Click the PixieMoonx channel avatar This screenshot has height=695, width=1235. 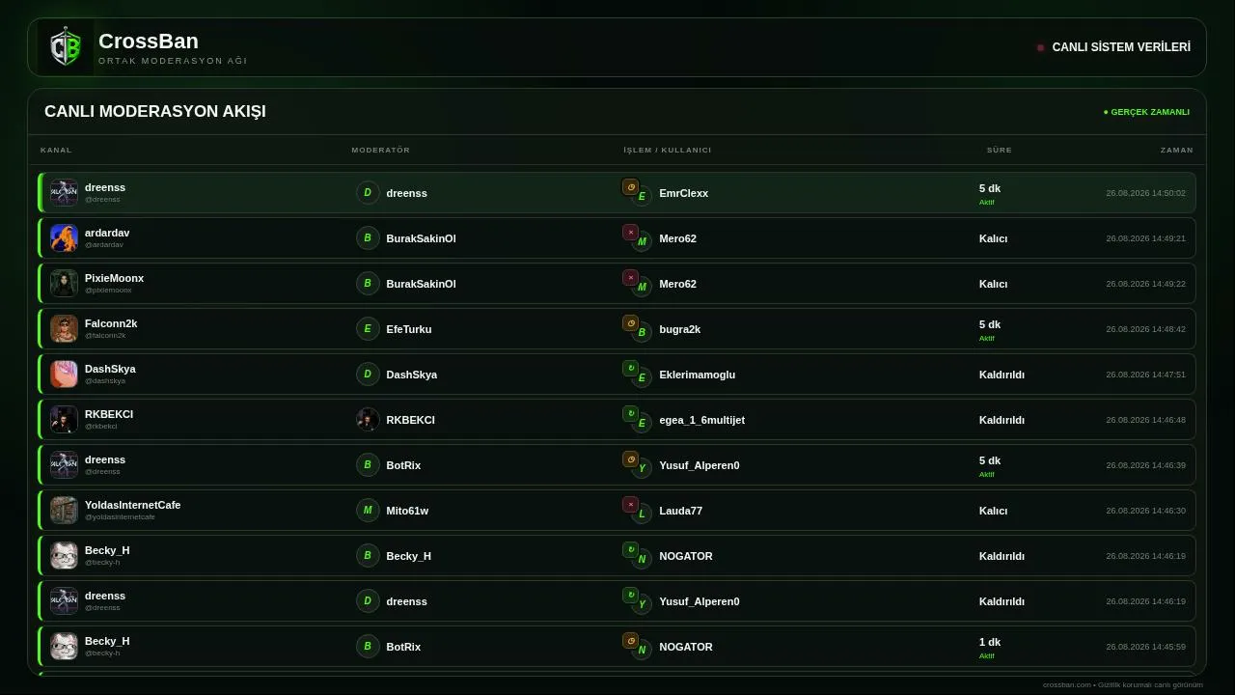(64, 283)
